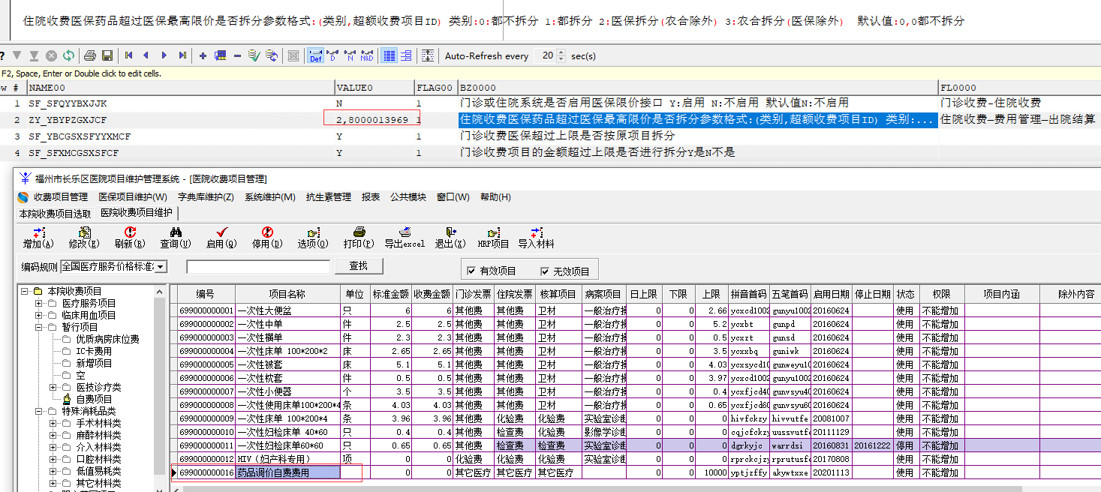Click 启用(Q) enable checkmark button
1101x492 pixels.
221,238
